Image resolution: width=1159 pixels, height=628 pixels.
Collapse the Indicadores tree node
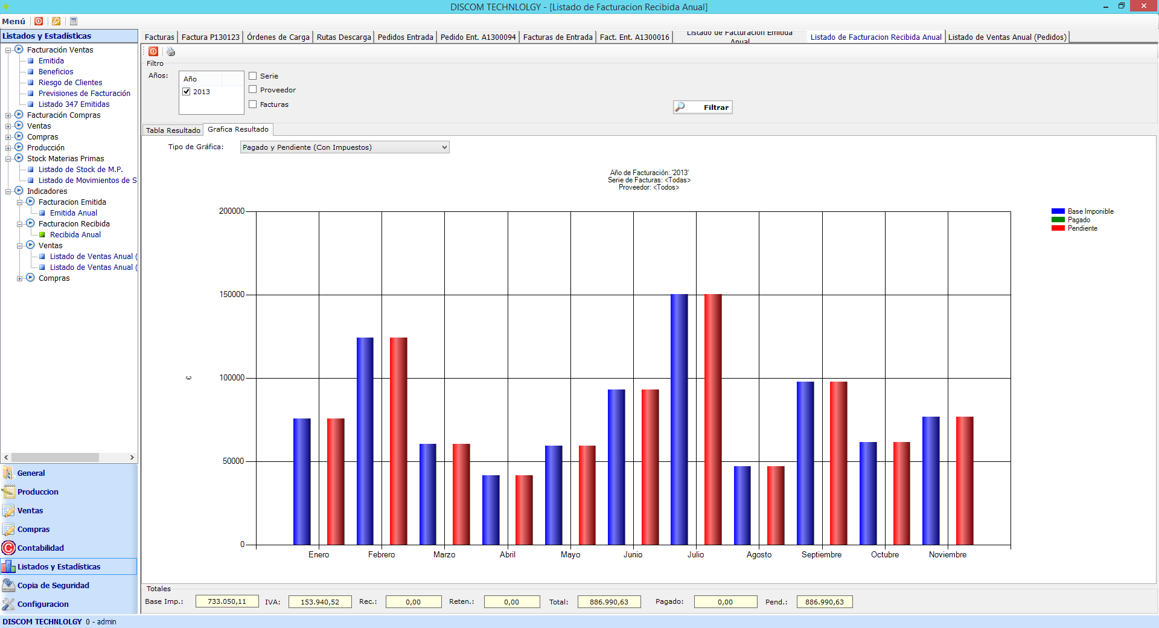coord(8,191)
